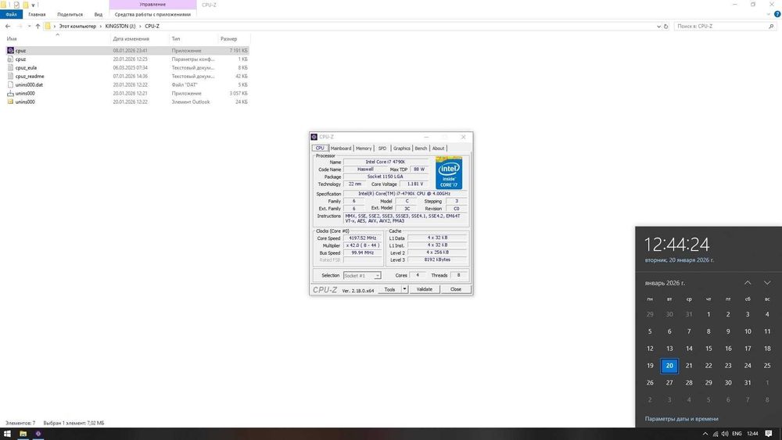
Task: Switch to the Mainboard tab in CPU-Z
Action: pyautogui.click(x=341, y=148)
